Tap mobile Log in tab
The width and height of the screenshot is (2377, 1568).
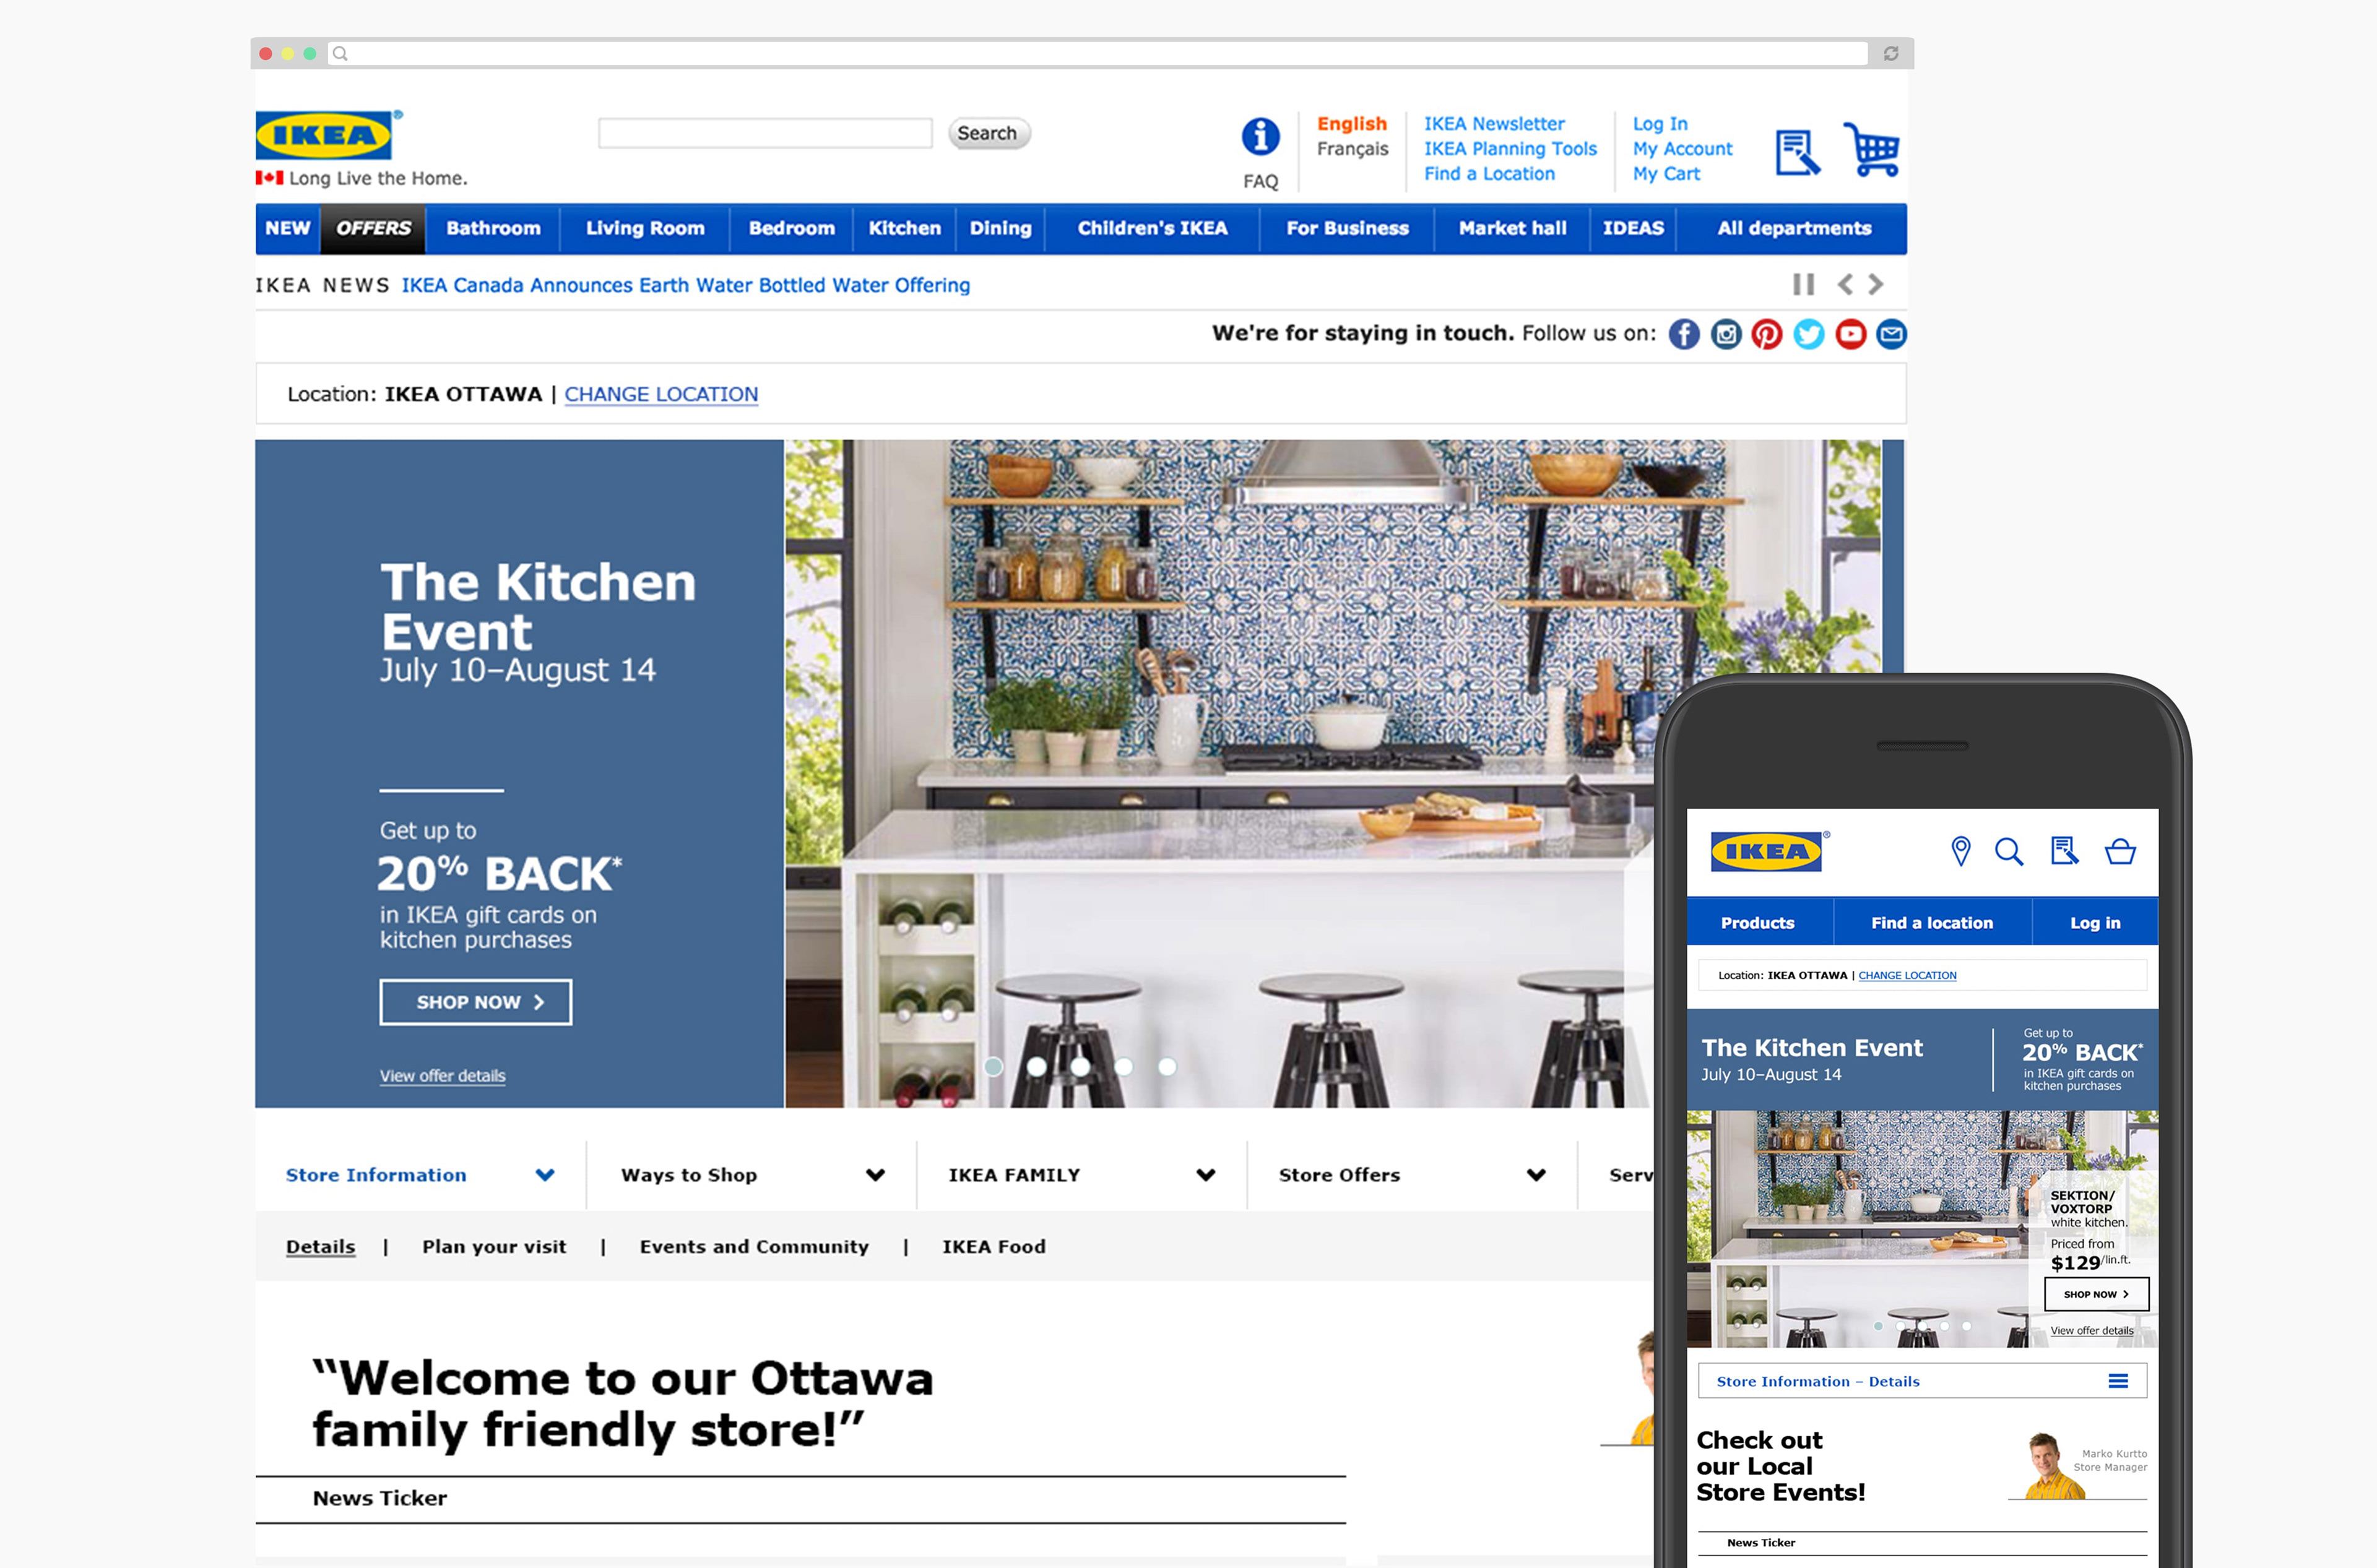(2096, 923)
